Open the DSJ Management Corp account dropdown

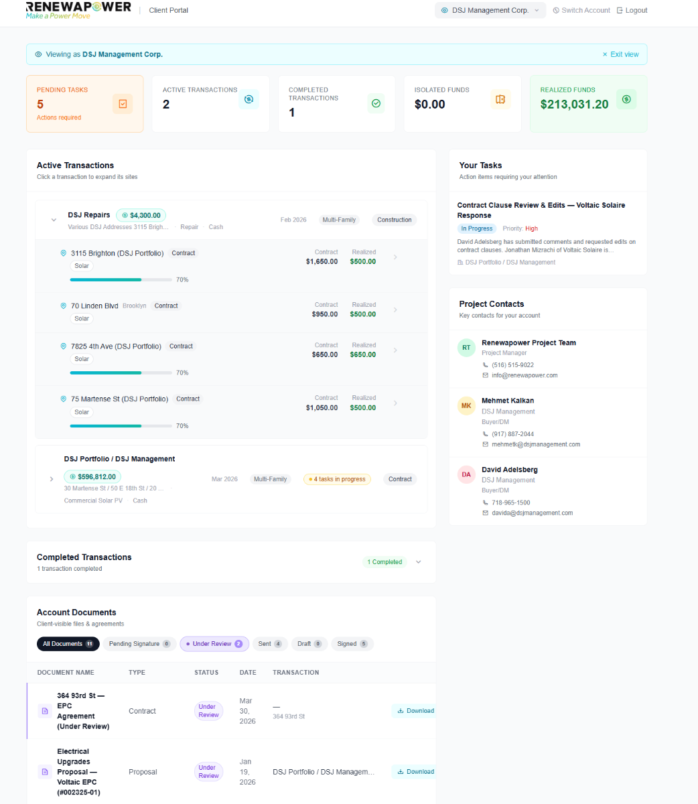coord(490,10)
